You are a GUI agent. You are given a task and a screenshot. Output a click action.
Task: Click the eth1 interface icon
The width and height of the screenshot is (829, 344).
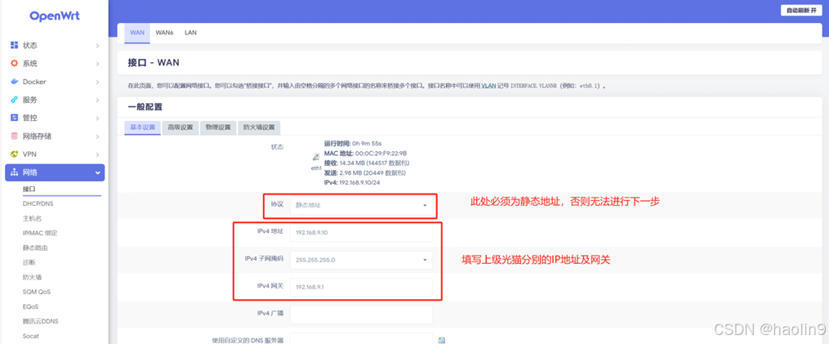tap(316, 157)
